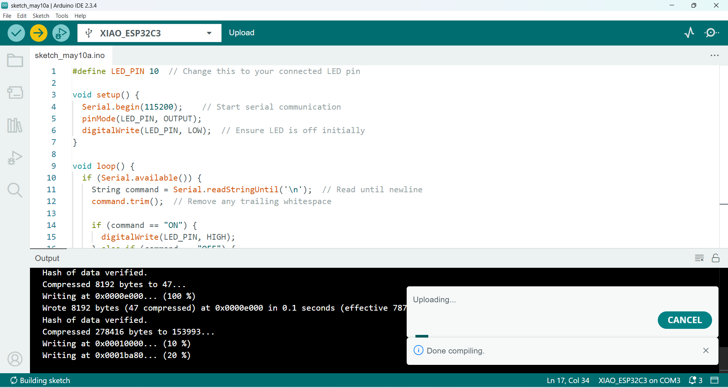Clear the Output panel contents
The width and height of the screenshot is (728, 388).
tap(699, 258)
